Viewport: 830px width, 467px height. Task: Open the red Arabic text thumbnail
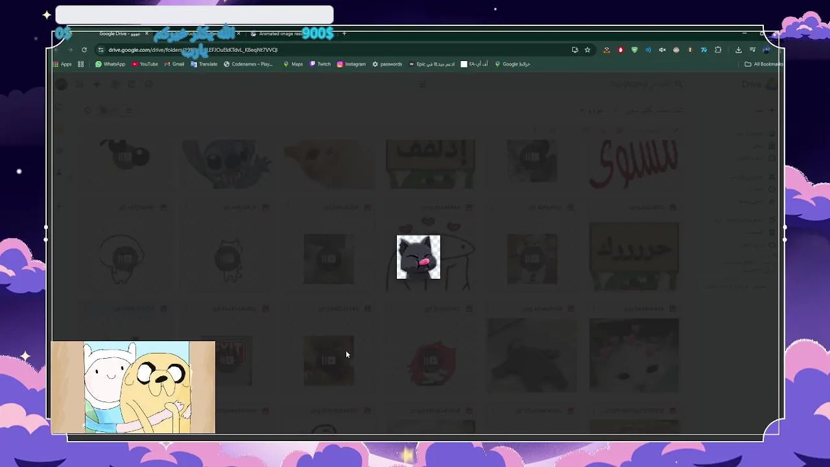tap(634, 164)
